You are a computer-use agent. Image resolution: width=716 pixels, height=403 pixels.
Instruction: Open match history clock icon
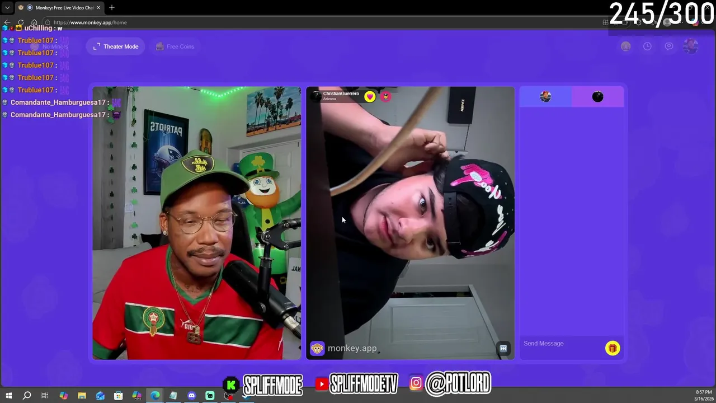click(x=647, y=46)
